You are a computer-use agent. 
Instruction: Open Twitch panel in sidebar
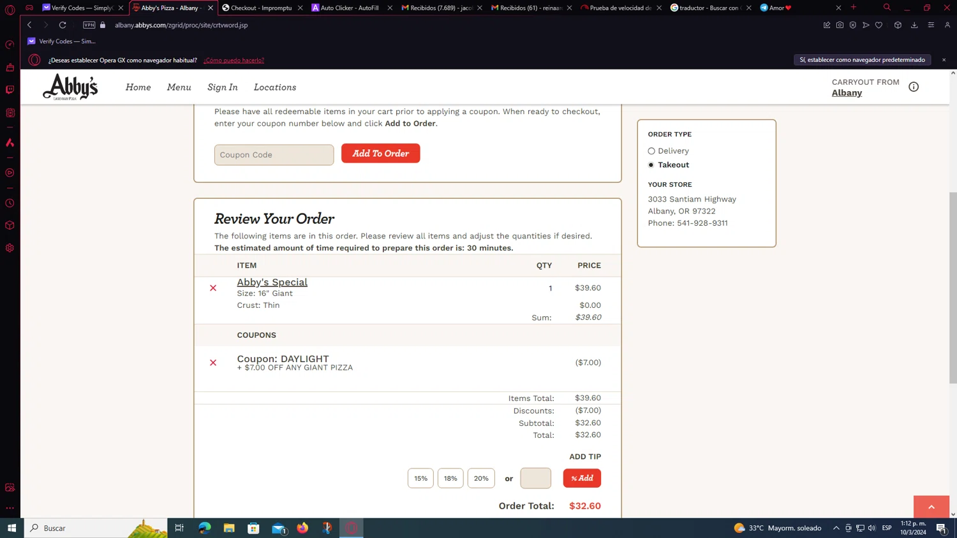pyautogui.click(x=10, y=90)
